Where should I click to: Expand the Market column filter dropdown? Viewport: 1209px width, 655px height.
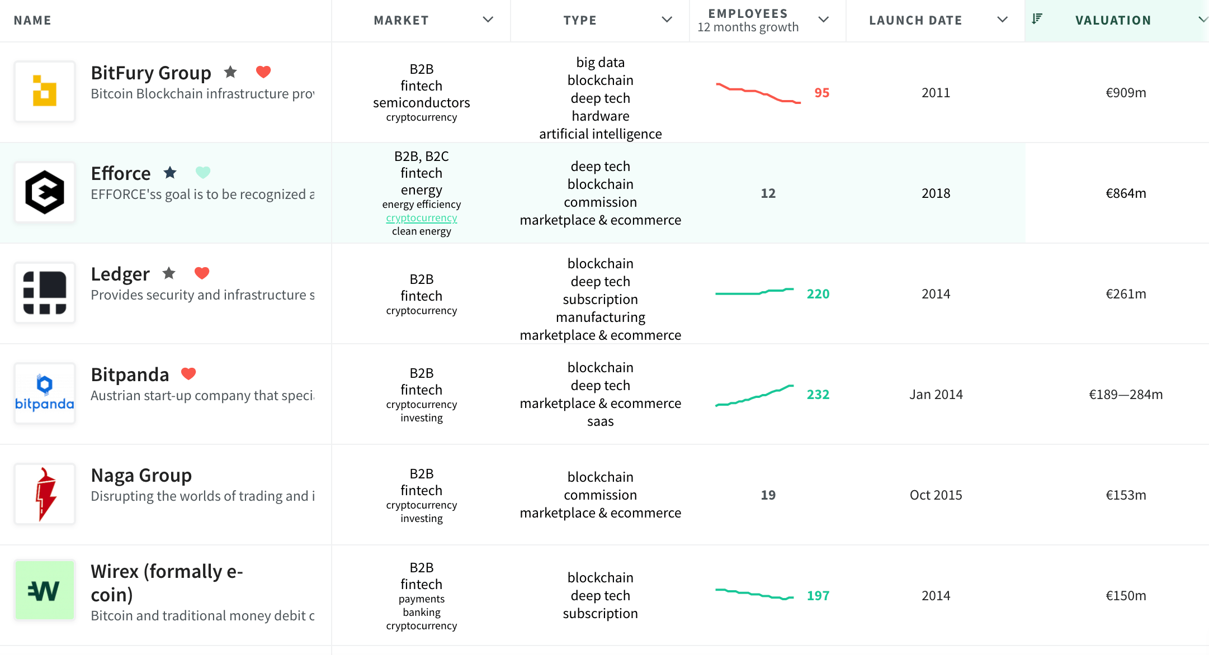click(x=488, y=20)
